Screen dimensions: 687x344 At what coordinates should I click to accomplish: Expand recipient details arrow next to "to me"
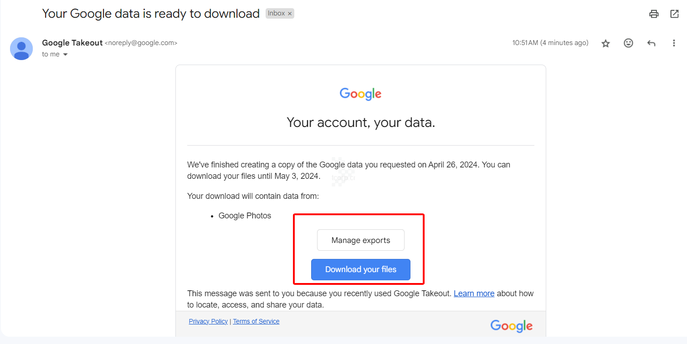(65, 55)
